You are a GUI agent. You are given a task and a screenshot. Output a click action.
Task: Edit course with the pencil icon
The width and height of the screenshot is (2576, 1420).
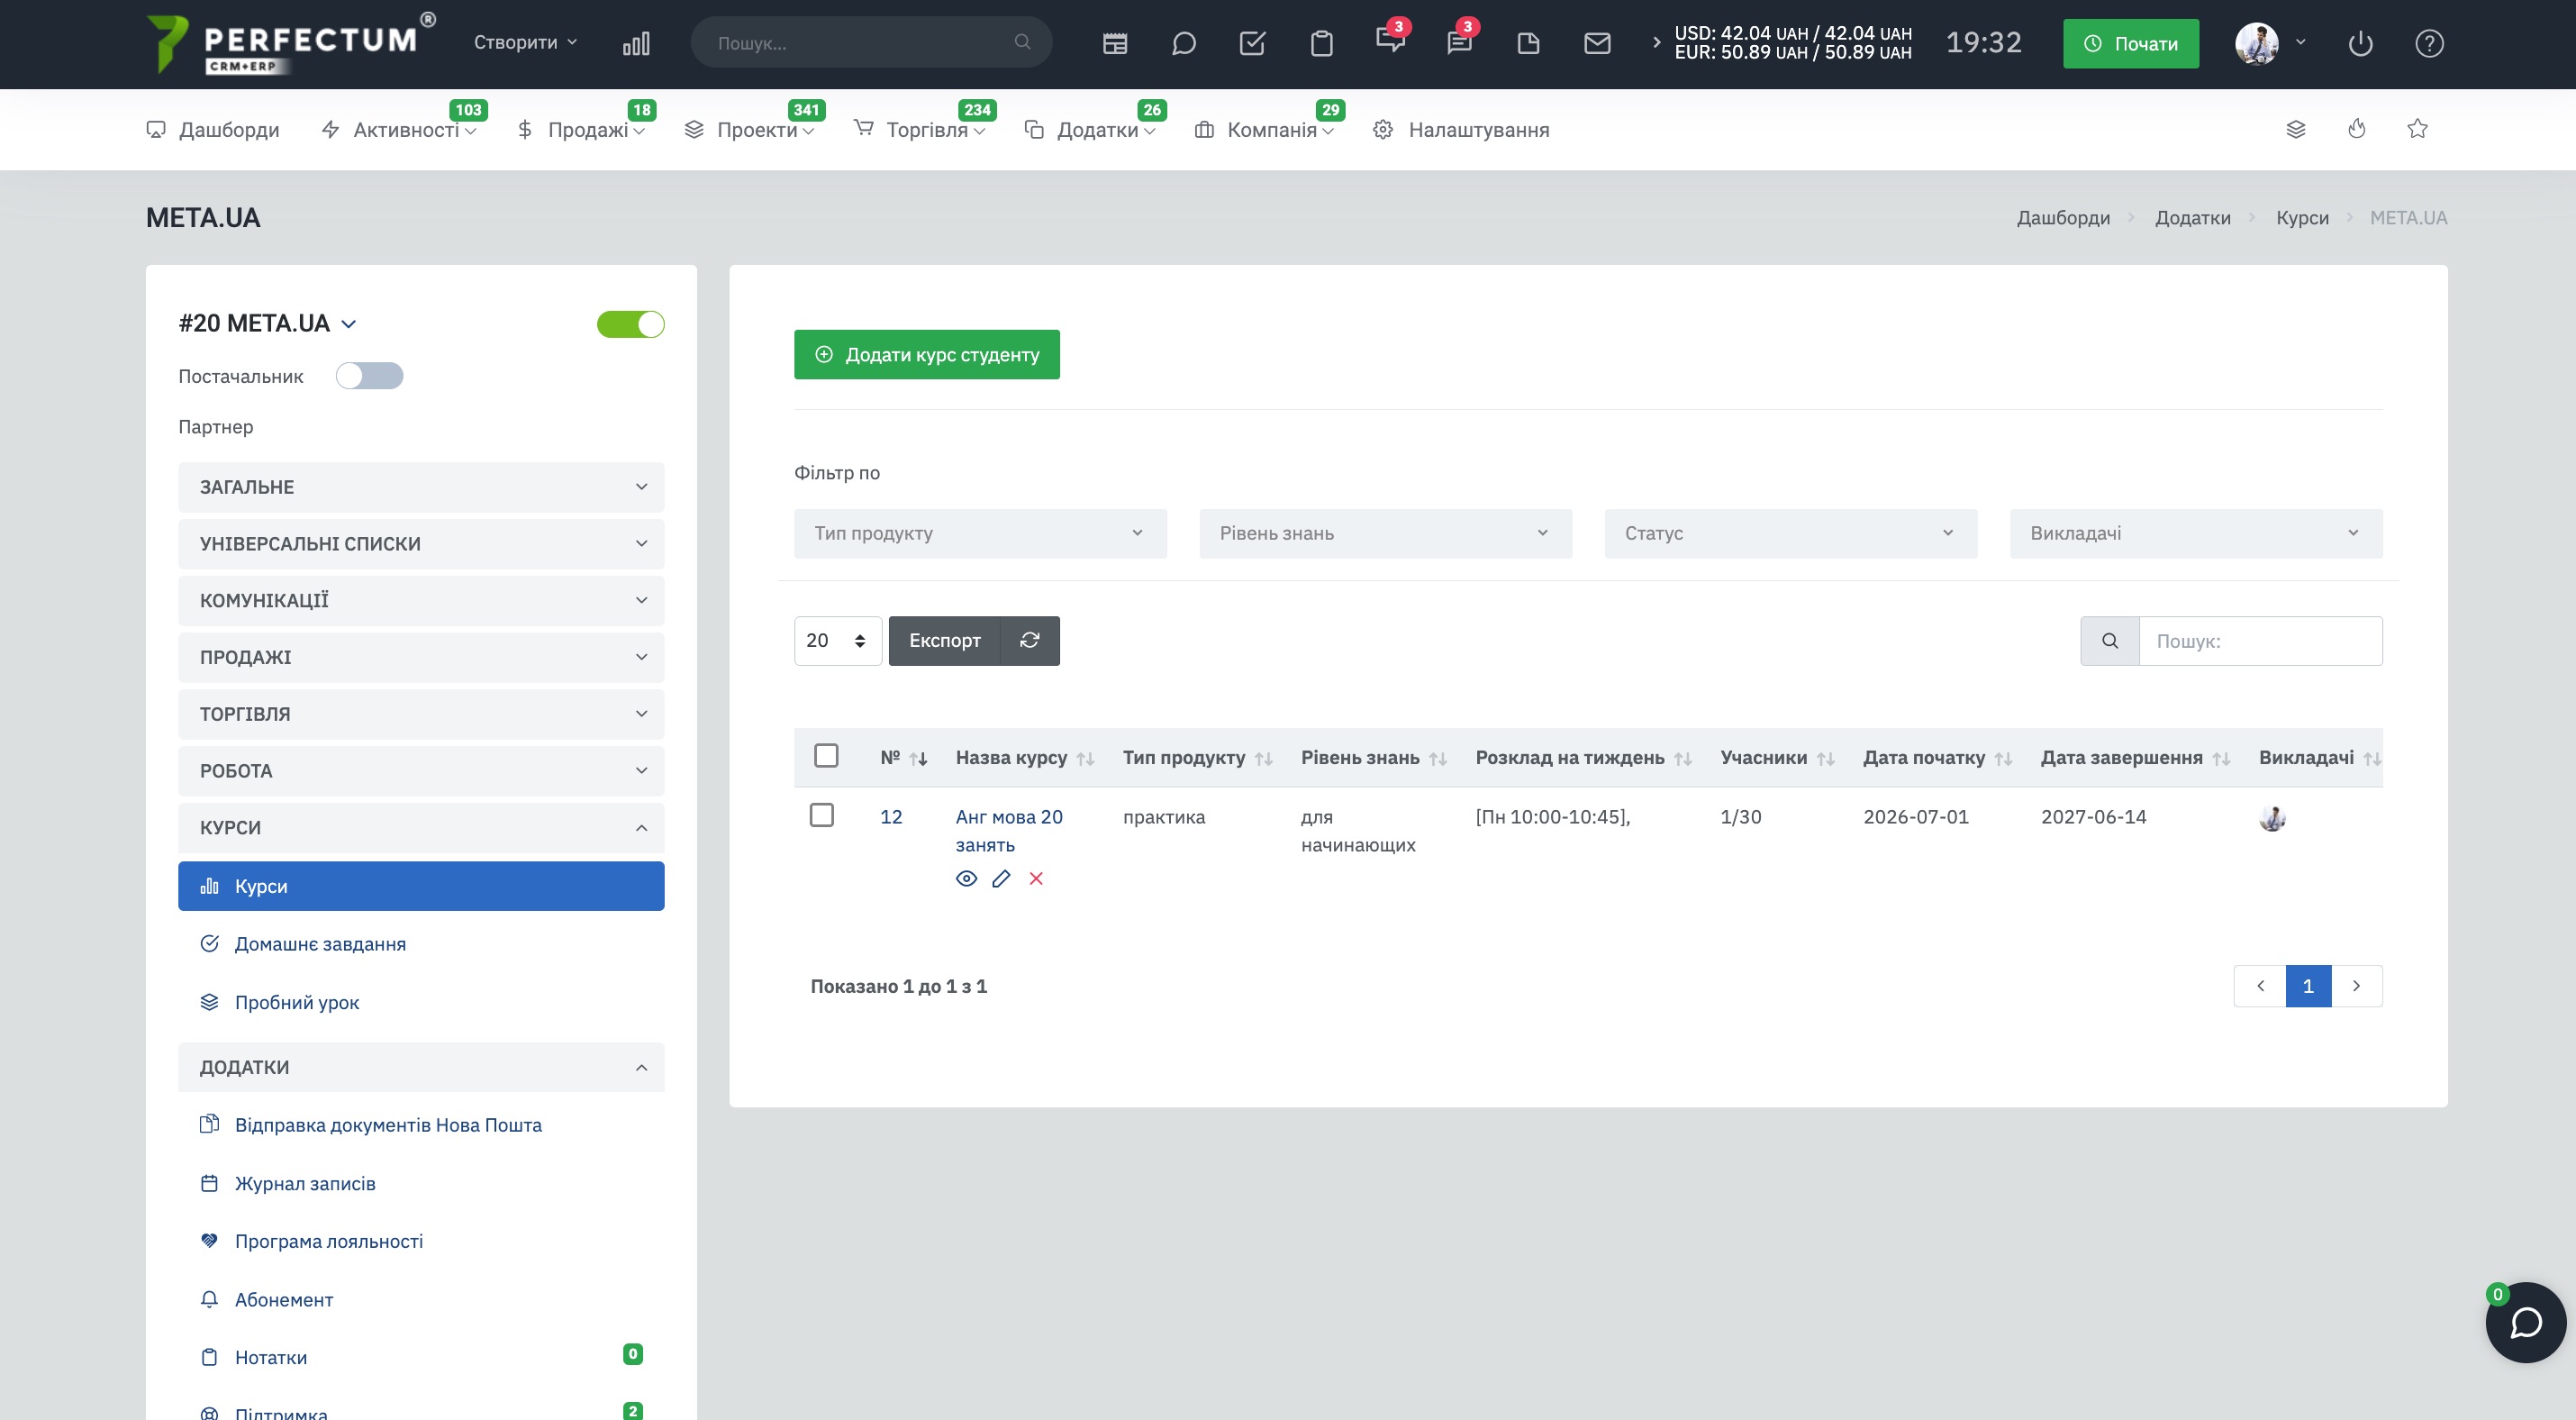[1001, 878]
